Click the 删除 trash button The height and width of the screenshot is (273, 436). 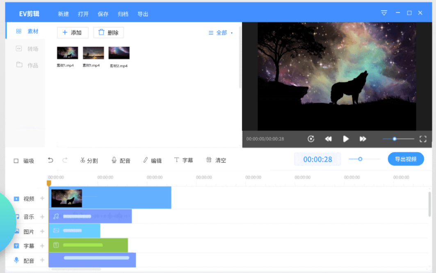tap(108, 32)
